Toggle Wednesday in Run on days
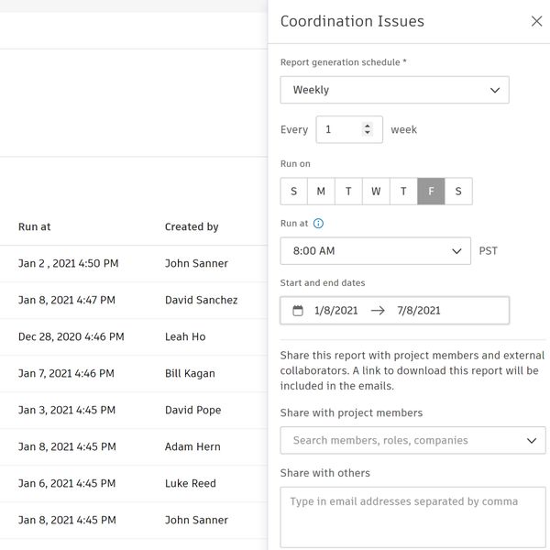 [376, 192]
